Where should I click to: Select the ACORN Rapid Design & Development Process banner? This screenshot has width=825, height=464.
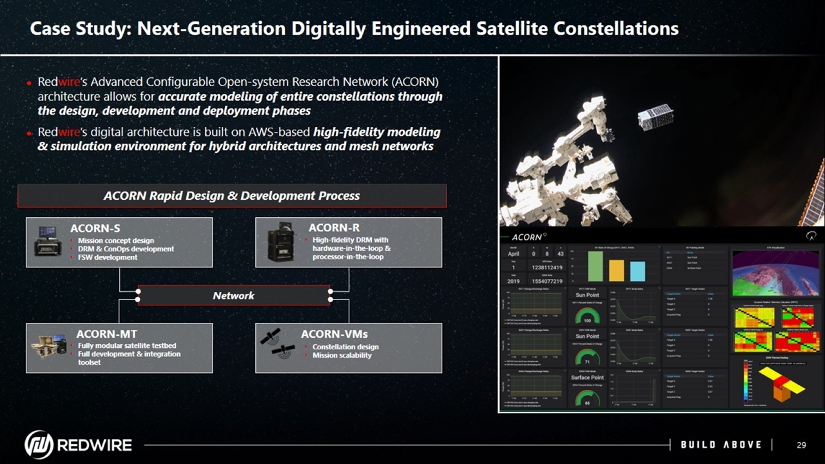[x=232, y=195]
